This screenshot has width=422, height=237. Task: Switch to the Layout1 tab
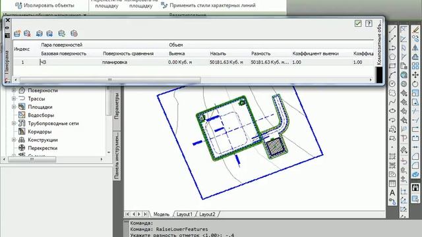coord(185,214)
